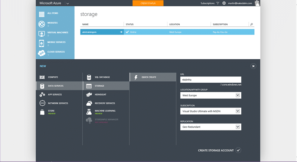The width and height of the screenshot is (297, 162).
Task: Select the Quick Create option
Action: [153, 77]
